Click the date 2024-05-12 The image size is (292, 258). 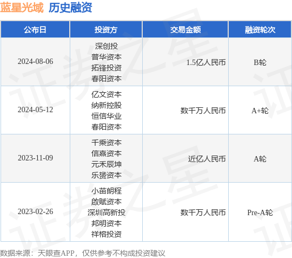35,110
